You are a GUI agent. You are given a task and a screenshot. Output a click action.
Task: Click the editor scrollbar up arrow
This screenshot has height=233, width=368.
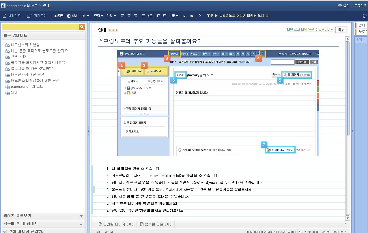[348, 39]
